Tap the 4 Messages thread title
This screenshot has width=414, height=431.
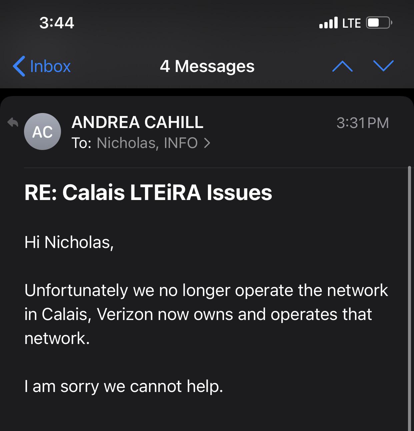click(x=207, y=66)
